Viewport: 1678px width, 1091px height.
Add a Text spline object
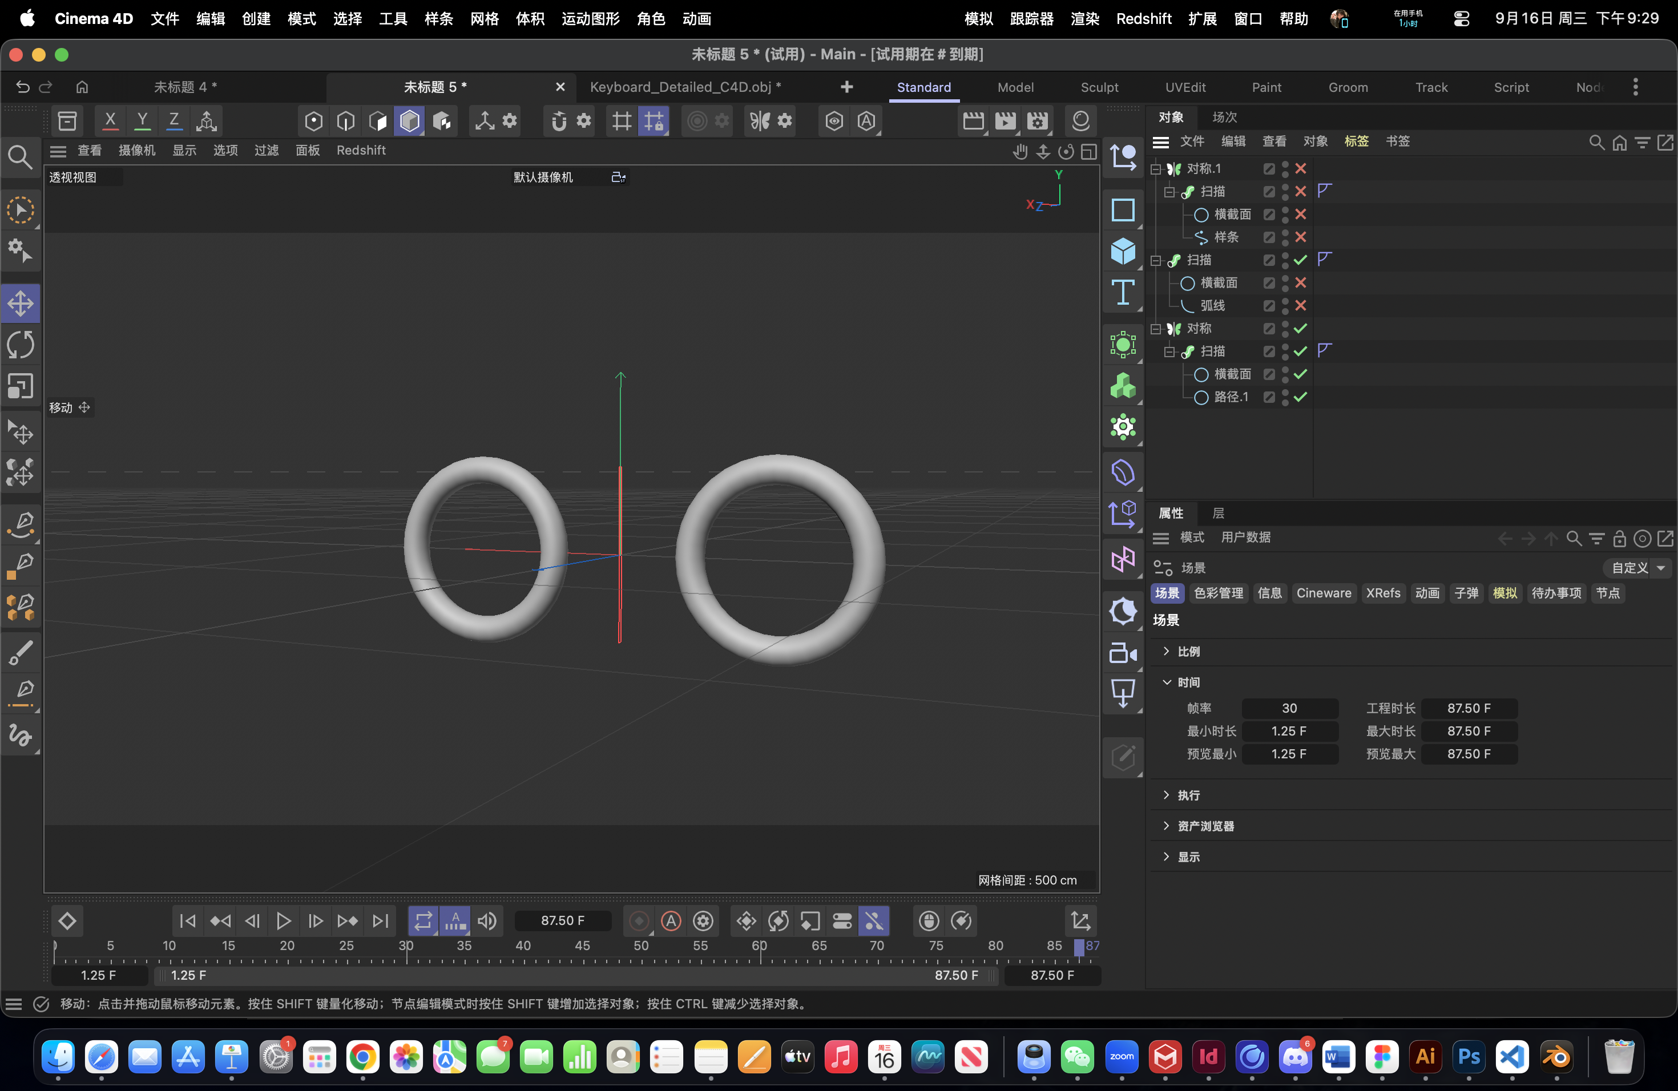coord(1123,293)
